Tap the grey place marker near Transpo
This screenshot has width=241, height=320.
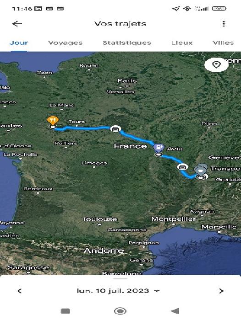pyautogui.click(x=201, y=170)
